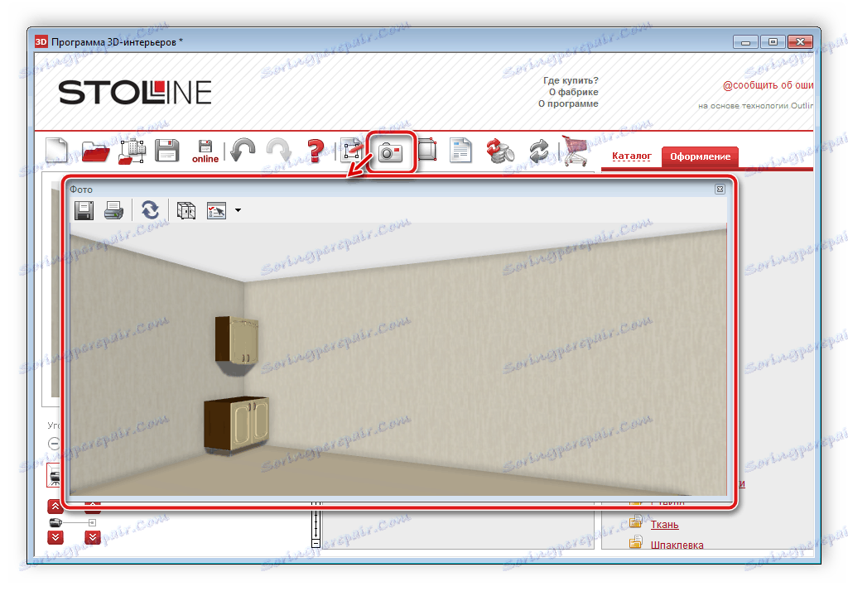Click the STOLLINE logo
The width and height of the screenshot is (848, 591).
point(135,93)
